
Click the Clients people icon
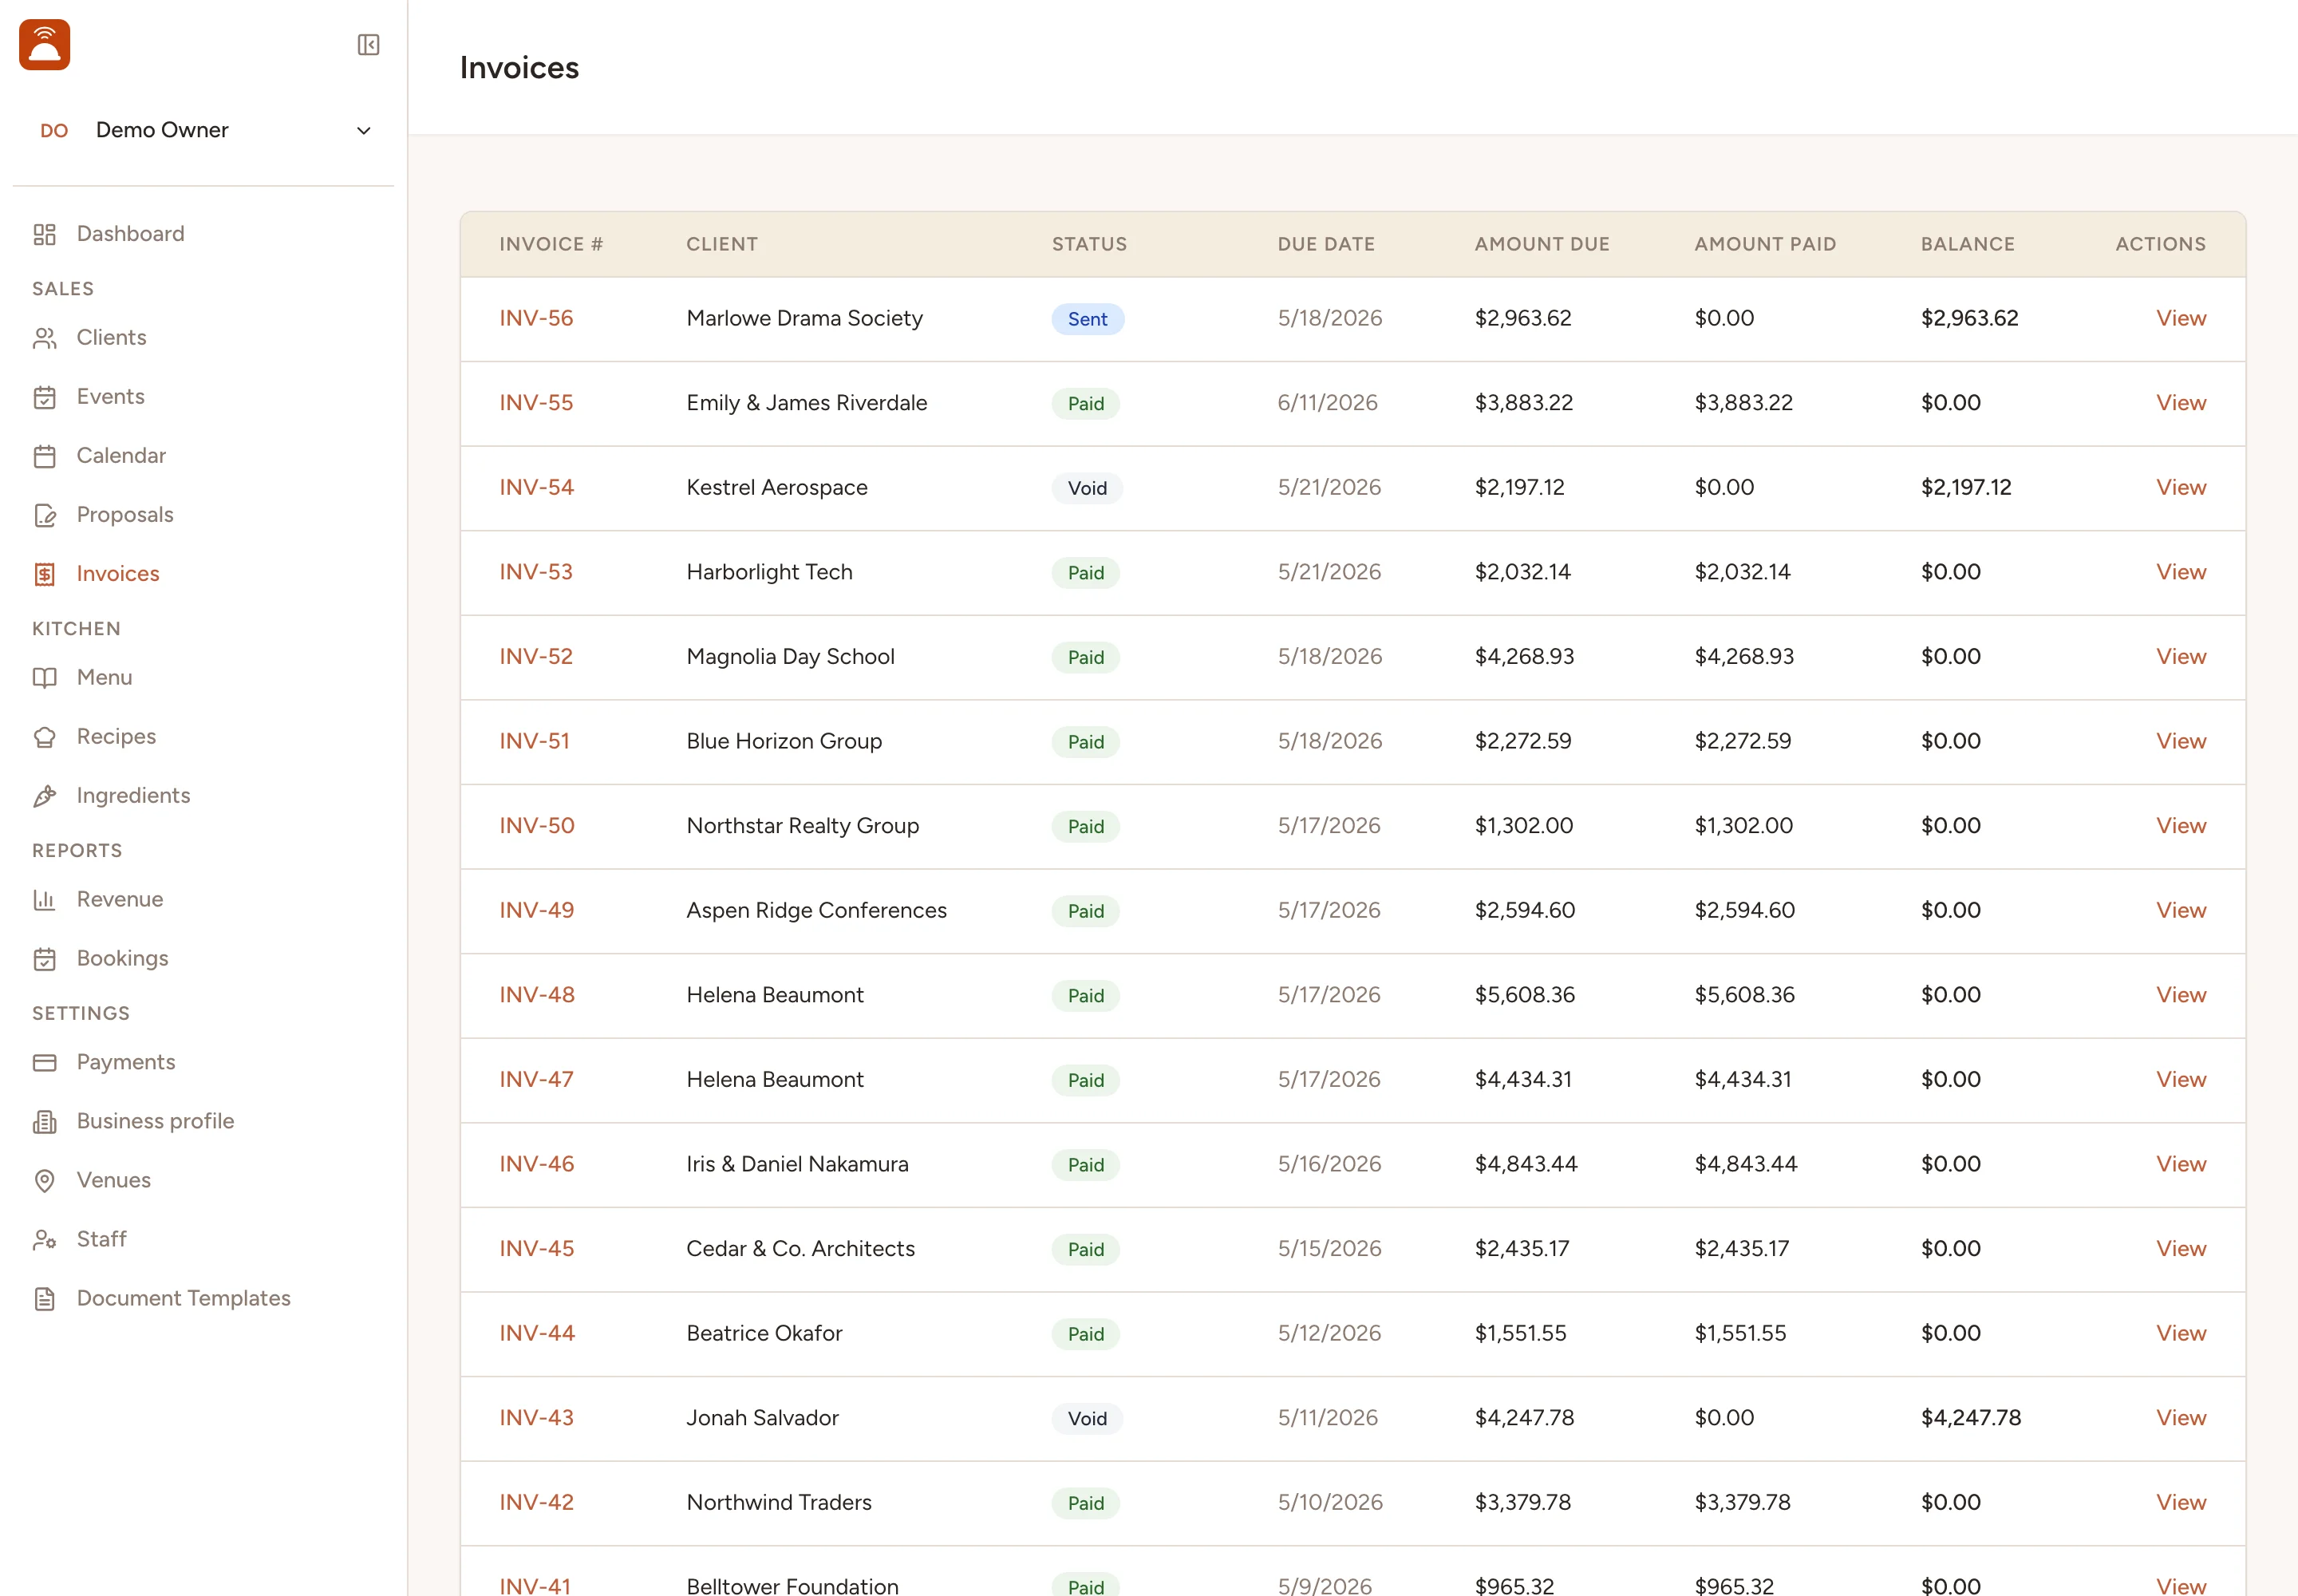45,338
